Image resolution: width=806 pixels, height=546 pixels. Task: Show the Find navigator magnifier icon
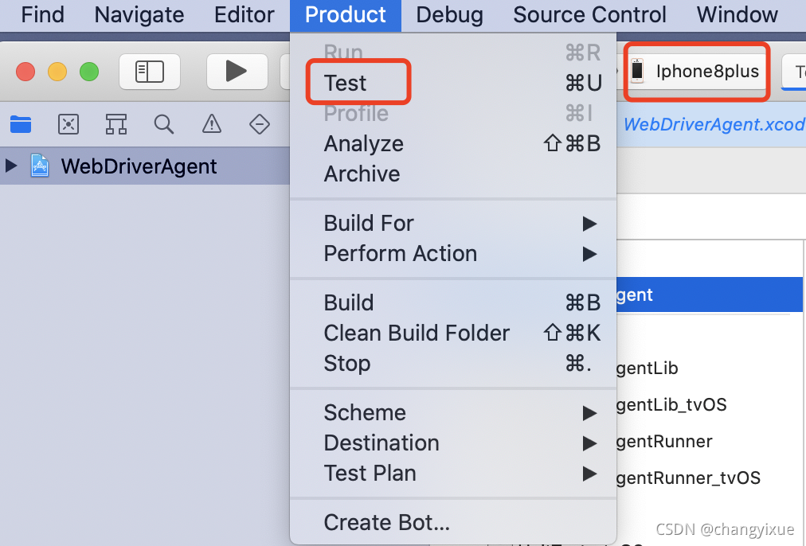pyautogui.click(x=164, y=124)
